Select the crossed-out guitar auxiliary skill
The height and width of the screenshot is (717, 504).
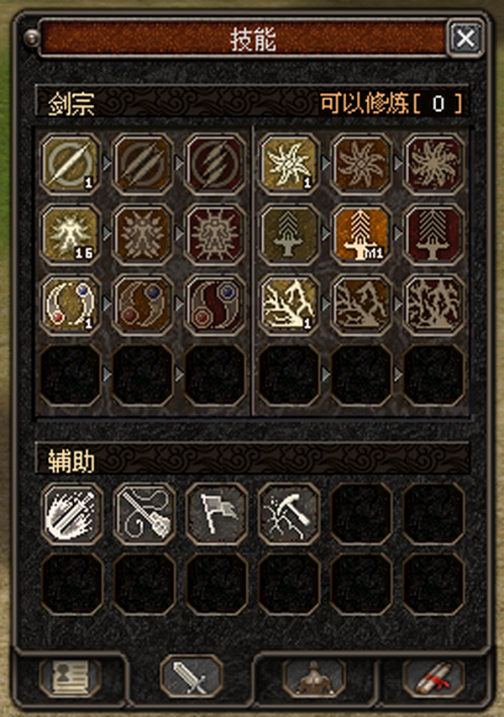144,514
